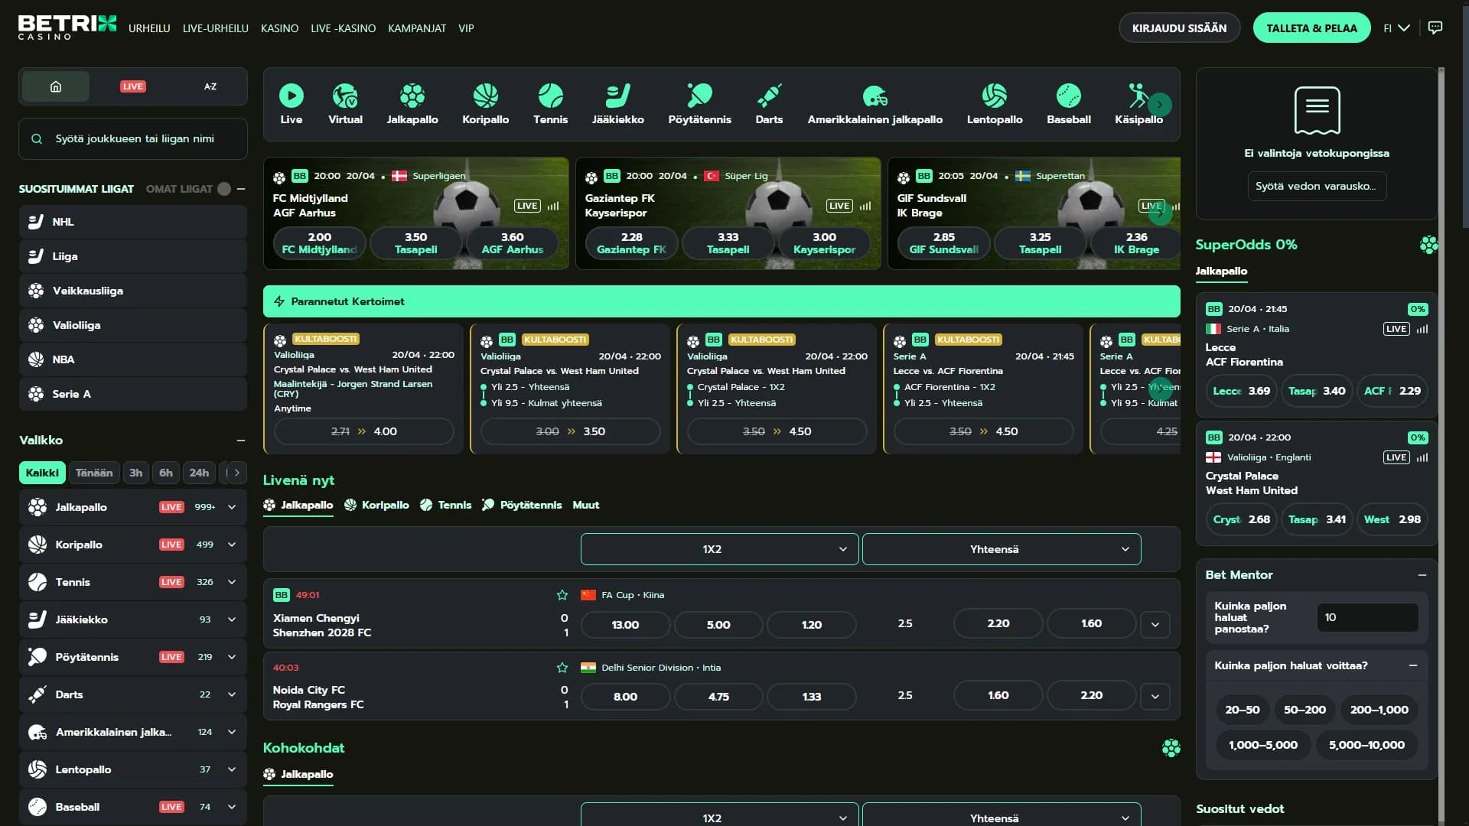Screen dimensions: 1469x826
Task: Select Jääkiekko in the sports carousel
Action: (617, 104)
